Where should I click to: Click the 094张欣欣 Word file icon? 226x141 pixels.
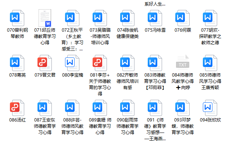(x=210, y=108)
